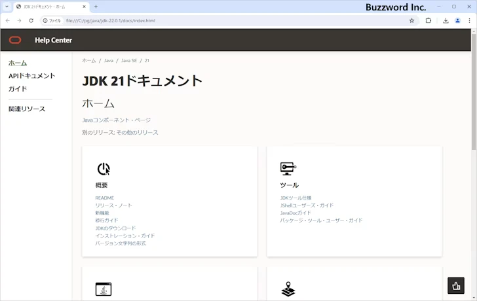Click the Oracle logo icon
The image size is (477, 301).
tap(15, 40)
